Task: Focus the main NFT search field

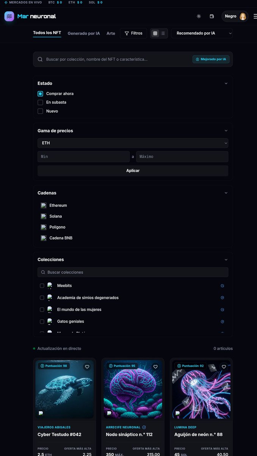Action: pos(133,59)
